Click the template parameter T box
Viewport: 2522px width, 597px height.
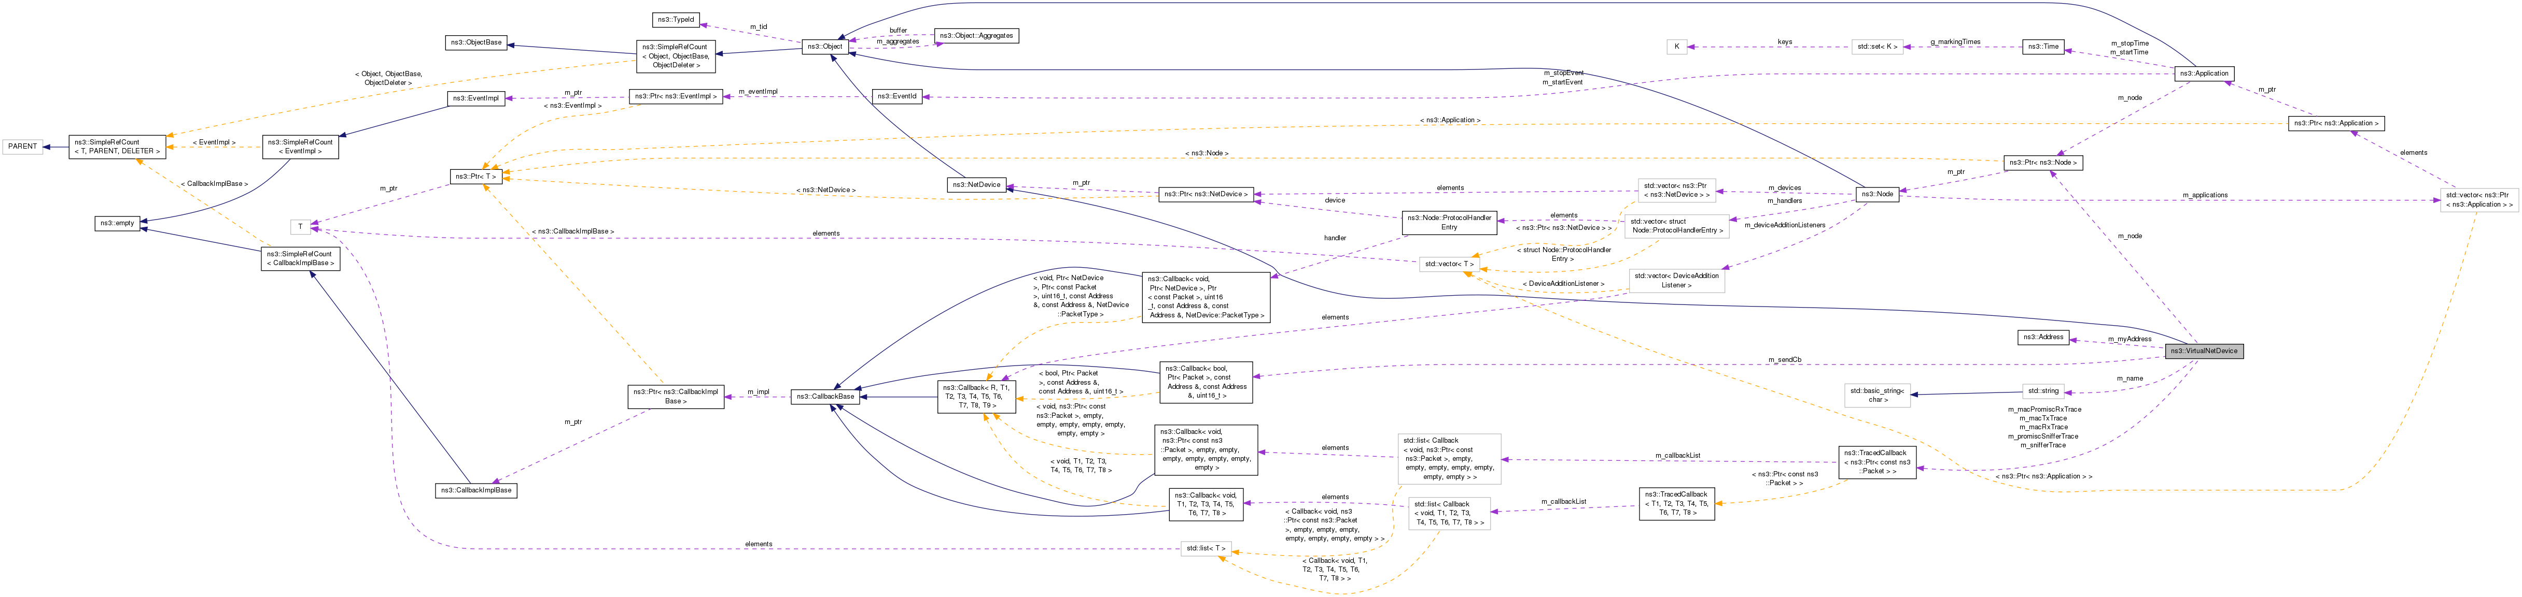pyautogui.click(x=301, y=226)
